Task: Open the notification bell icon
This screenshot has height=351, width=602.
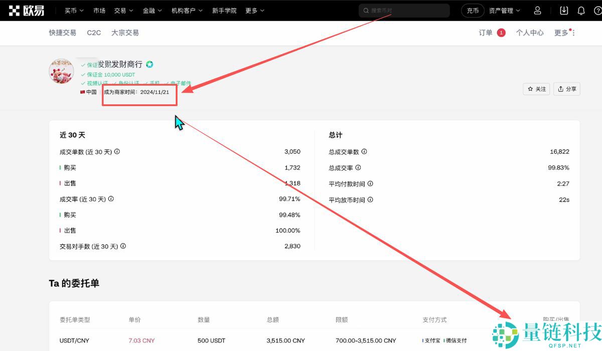Action: (x=580, y=10)
